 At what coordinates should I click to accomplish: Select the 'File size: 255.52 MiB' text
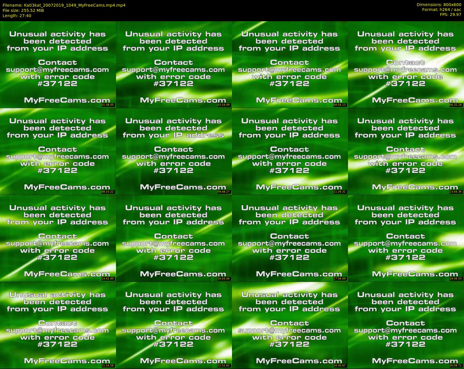tap(23, 10)
